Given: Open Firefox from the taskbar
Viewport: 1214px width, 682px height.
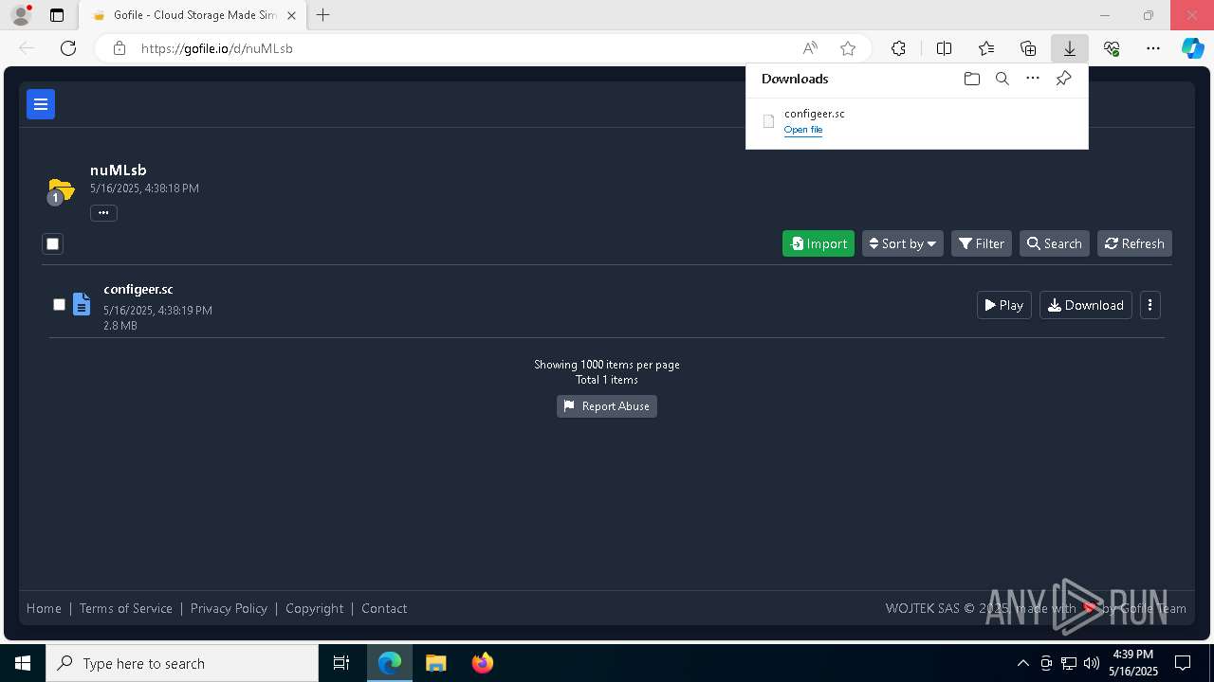Looking at the screenshot, I should tap(483, 663).
